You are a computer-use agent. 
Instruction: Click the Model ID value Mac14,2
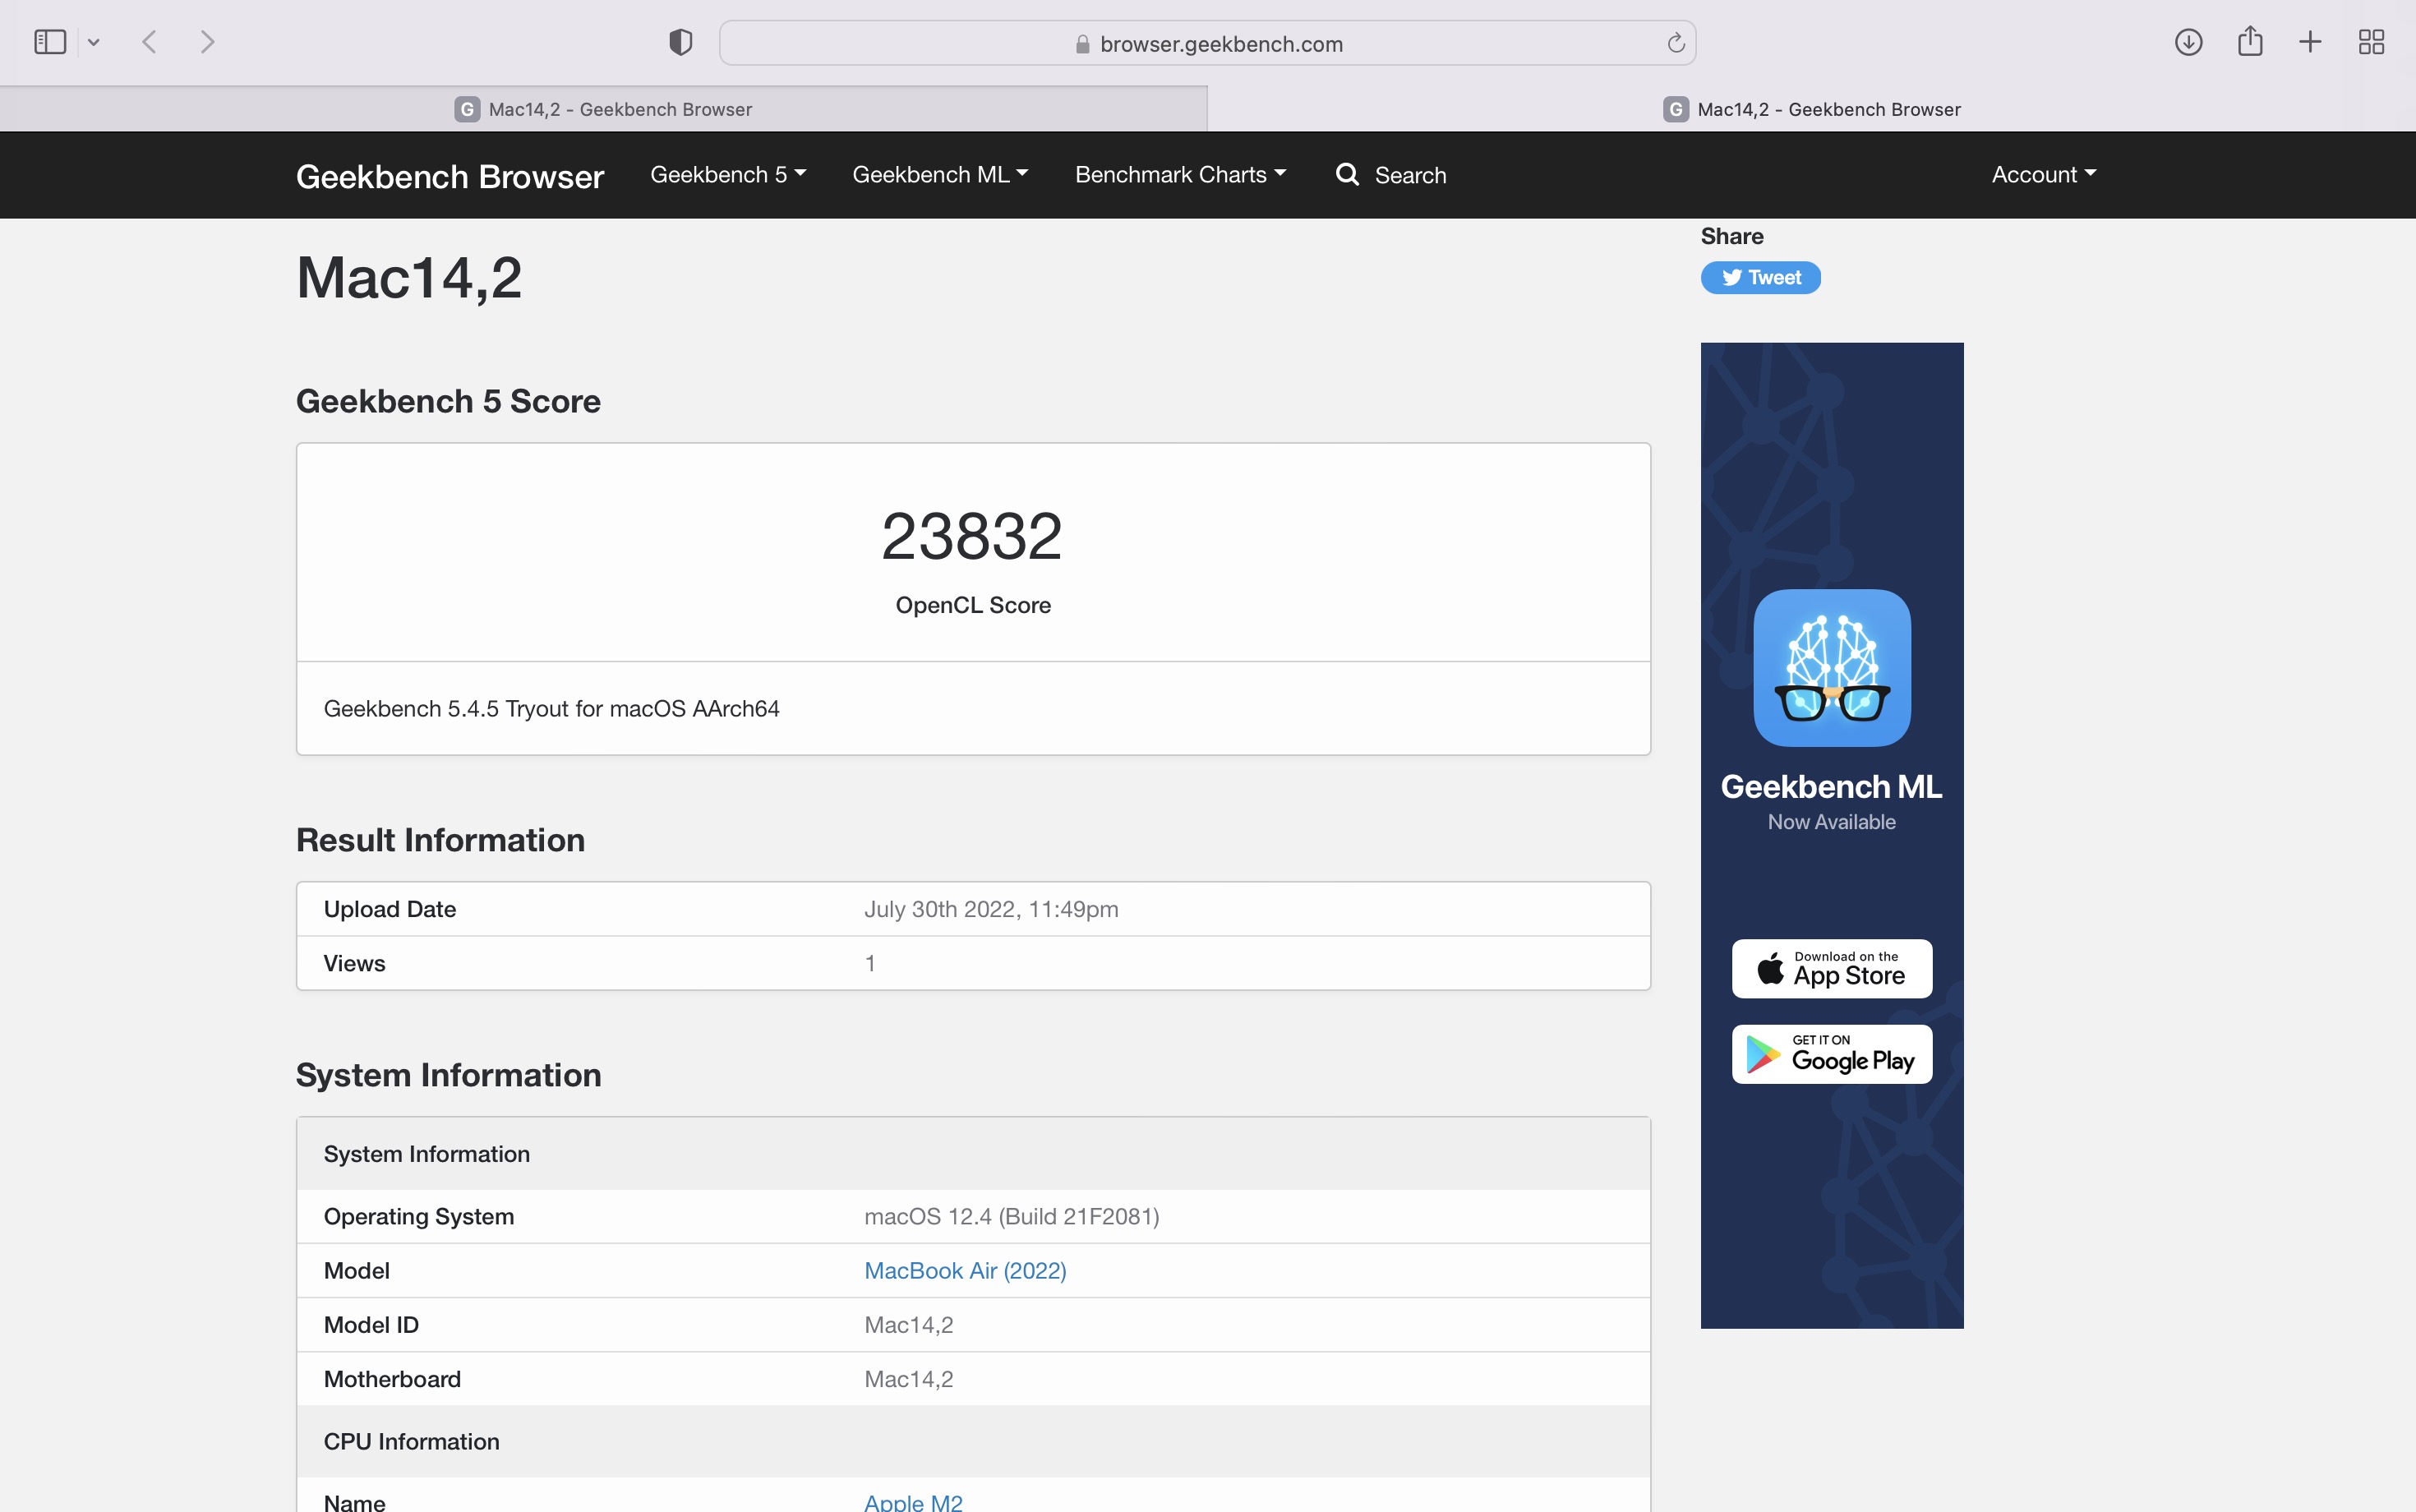[x=909, y=1325]
